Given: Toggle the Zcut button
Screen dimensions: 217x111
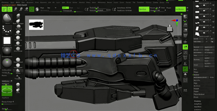Looking at the screenshot, I should tap(78, 8).
